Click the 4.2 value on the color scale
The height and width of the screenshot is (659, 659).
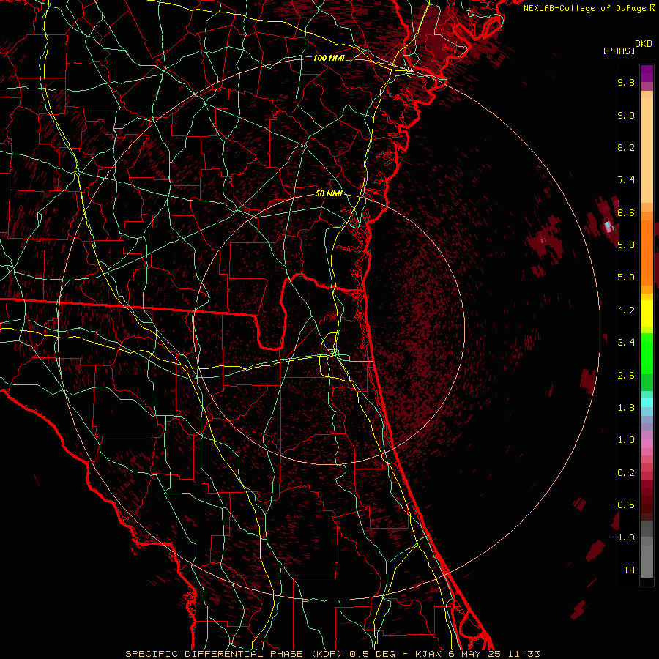tap(626, 310)
